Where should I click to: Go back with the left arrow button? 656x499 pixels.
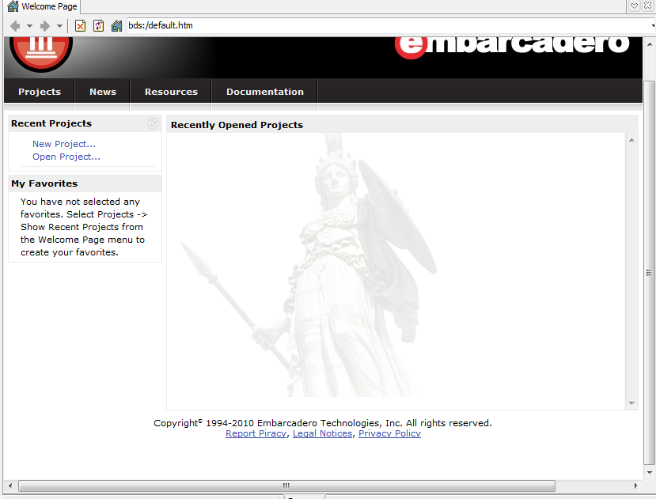(x=15, y=26)
